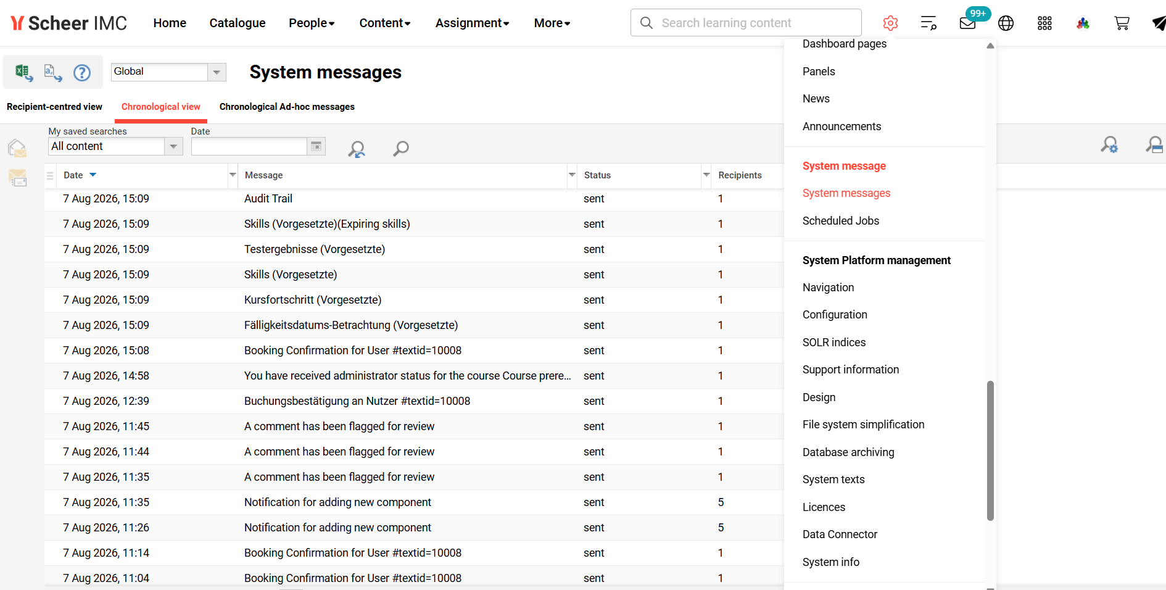
Task: Sort by the Date column header
Action: point(73,175)
